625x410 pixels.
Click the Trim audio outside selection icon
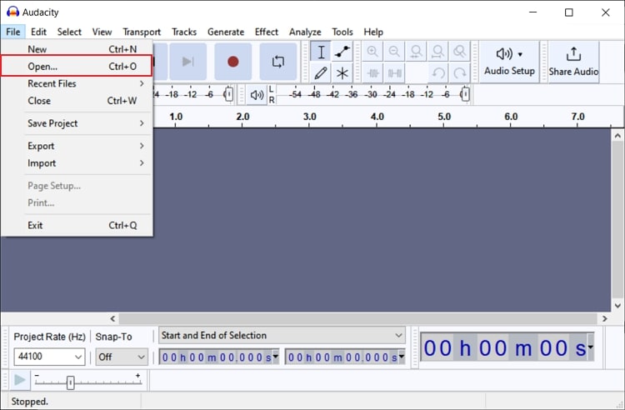(x=372, y=73)
